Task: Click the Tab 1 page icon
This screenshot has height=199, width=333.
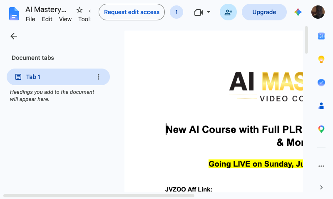Action: 18,77
